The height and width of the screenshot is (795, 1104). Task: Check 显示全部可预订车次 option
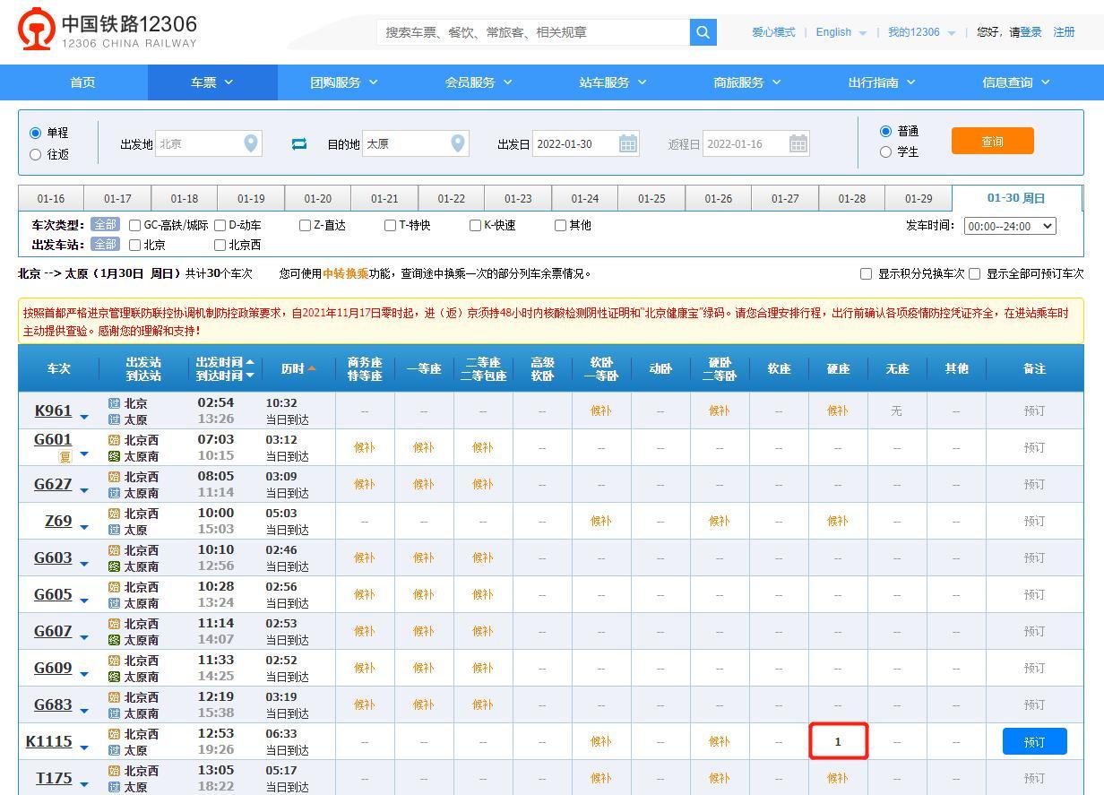pyautogui.click(x=974, y=274)
